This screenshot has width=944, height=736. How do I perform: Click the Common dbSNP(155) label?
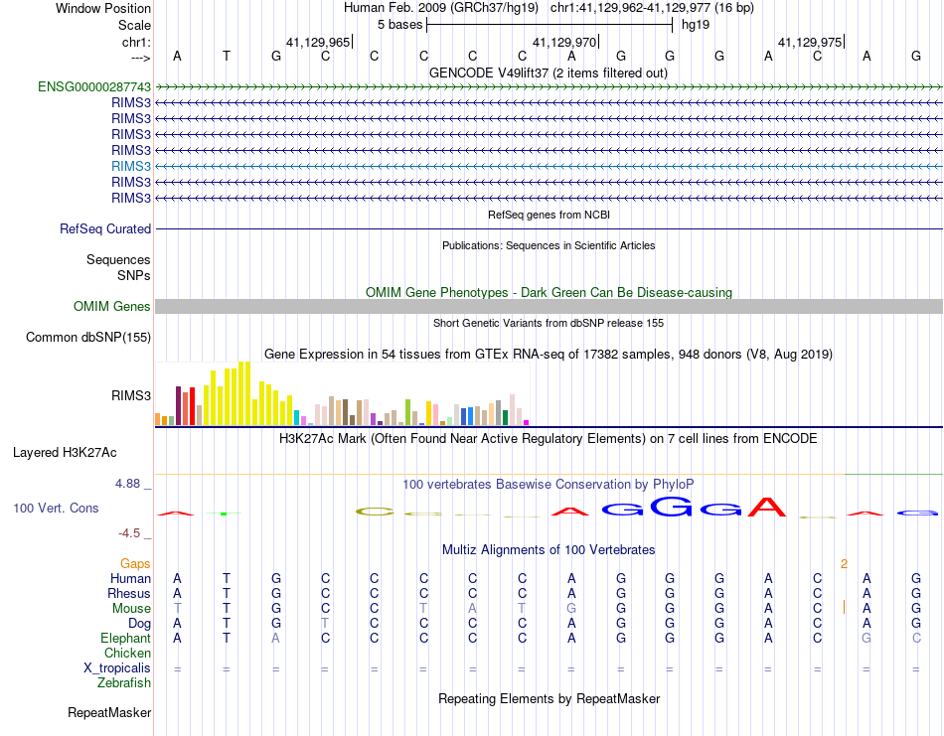(88, 337)
